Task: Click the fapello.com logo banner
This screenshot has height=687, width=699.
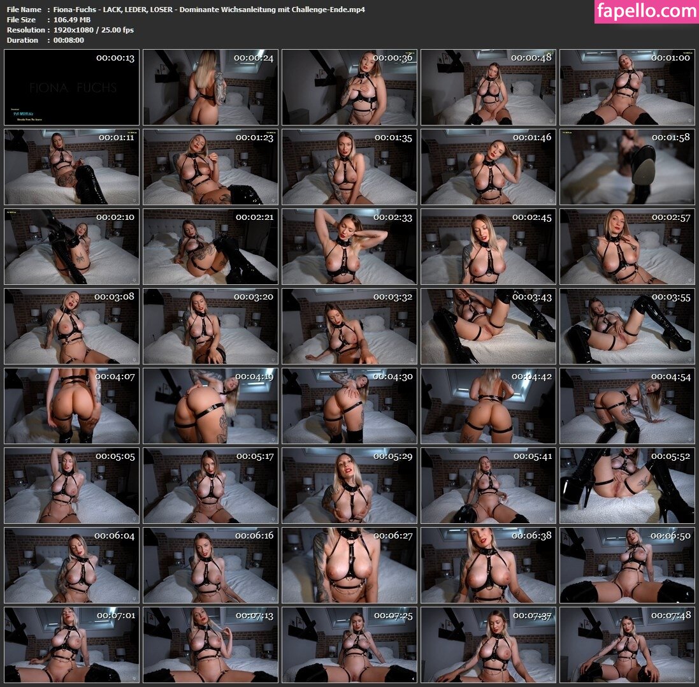Action: pyautogui.click(x=646, y=11)
